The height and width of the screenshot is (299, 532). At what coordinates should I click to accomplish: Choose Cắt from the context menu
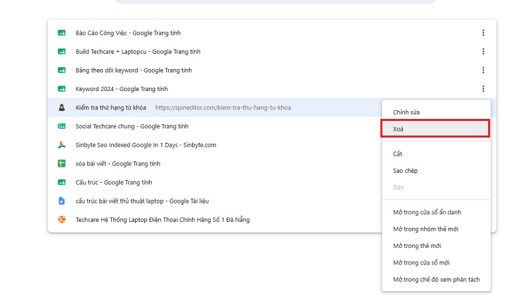tap(436, 153)
